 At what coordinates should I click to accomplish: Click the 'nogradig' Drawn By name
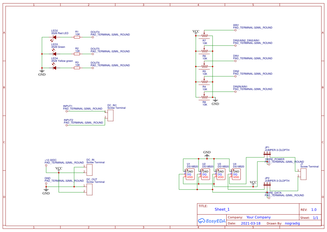click(x=292, y=223)
